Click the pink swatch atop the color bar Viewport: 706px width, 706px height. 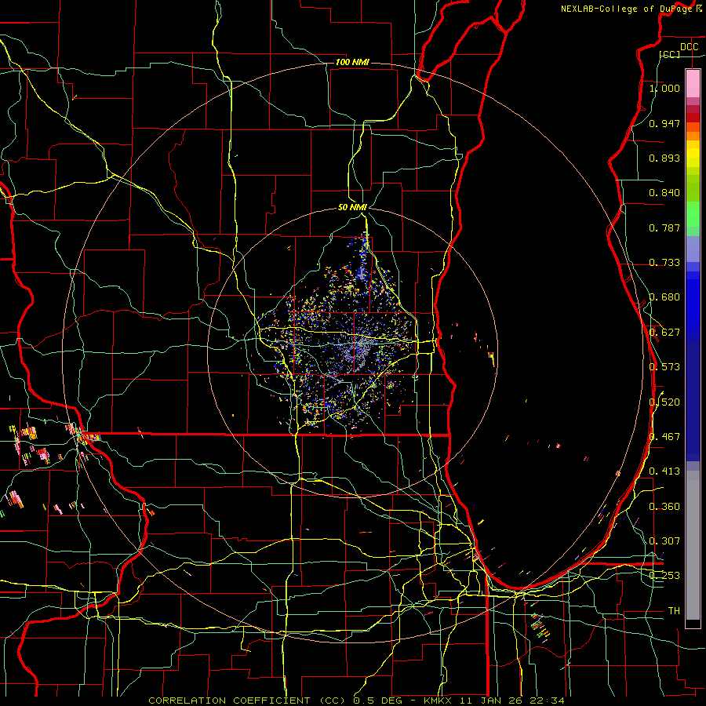click(693, 83)
